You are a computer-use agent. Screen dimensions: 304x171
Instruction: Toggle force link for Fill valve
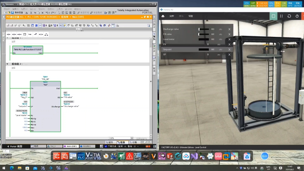click(221, 34)
